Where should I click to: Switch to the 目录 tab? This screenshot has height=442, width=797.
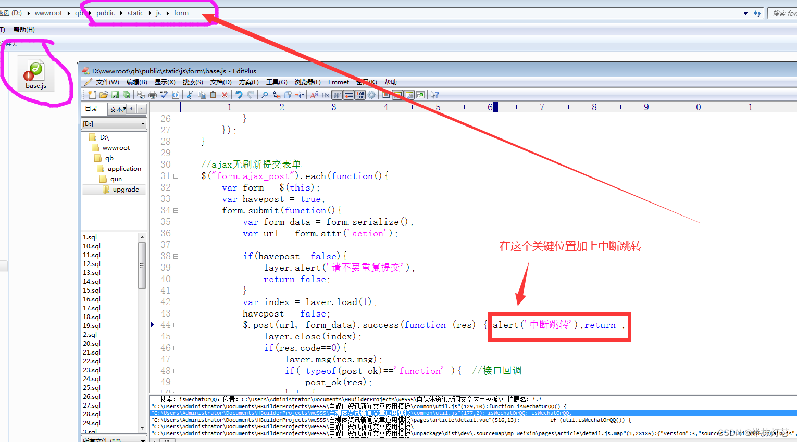[x=93, y=109]
